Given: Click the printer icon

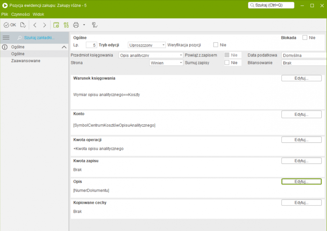Looking at the screenshot, I should [76, 25].
